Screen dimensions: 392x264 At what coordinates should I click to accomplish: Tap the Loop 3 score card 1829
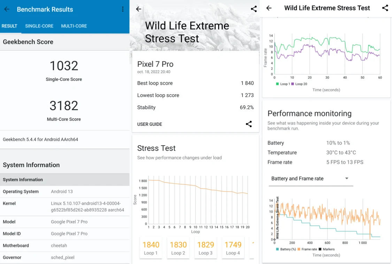[x=206, y=248]
